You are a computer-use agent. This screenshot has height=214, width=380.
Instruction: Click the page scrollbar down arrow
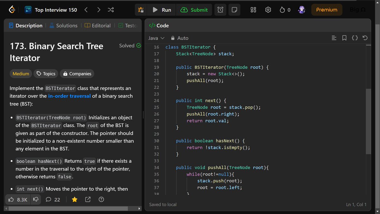377,211
